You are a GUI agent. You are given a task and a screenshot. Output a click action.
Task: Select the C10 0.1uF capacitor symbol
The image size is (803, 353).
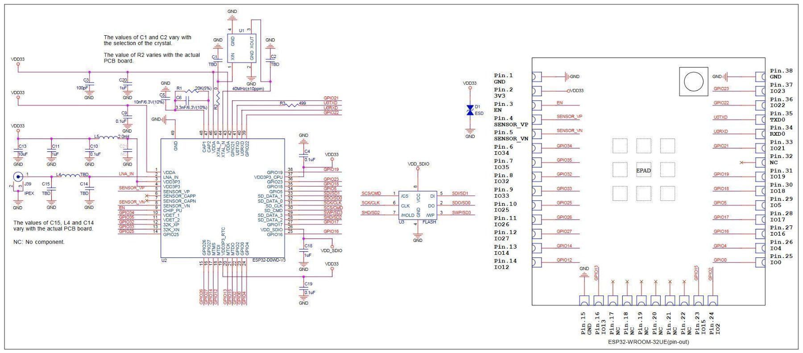89,150
